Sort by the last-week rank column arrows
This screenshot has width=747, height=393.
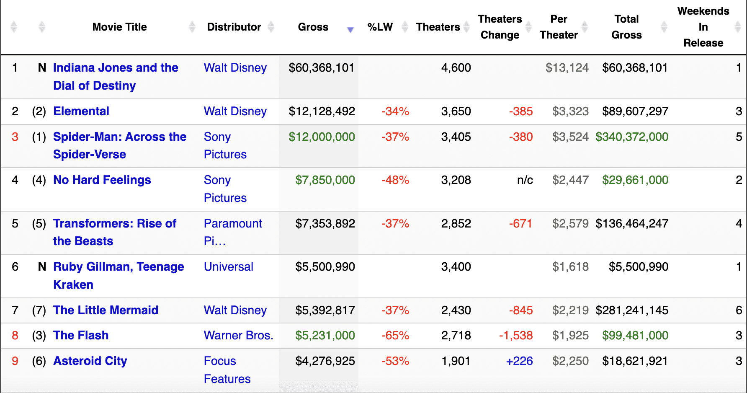tap(41, 27)
